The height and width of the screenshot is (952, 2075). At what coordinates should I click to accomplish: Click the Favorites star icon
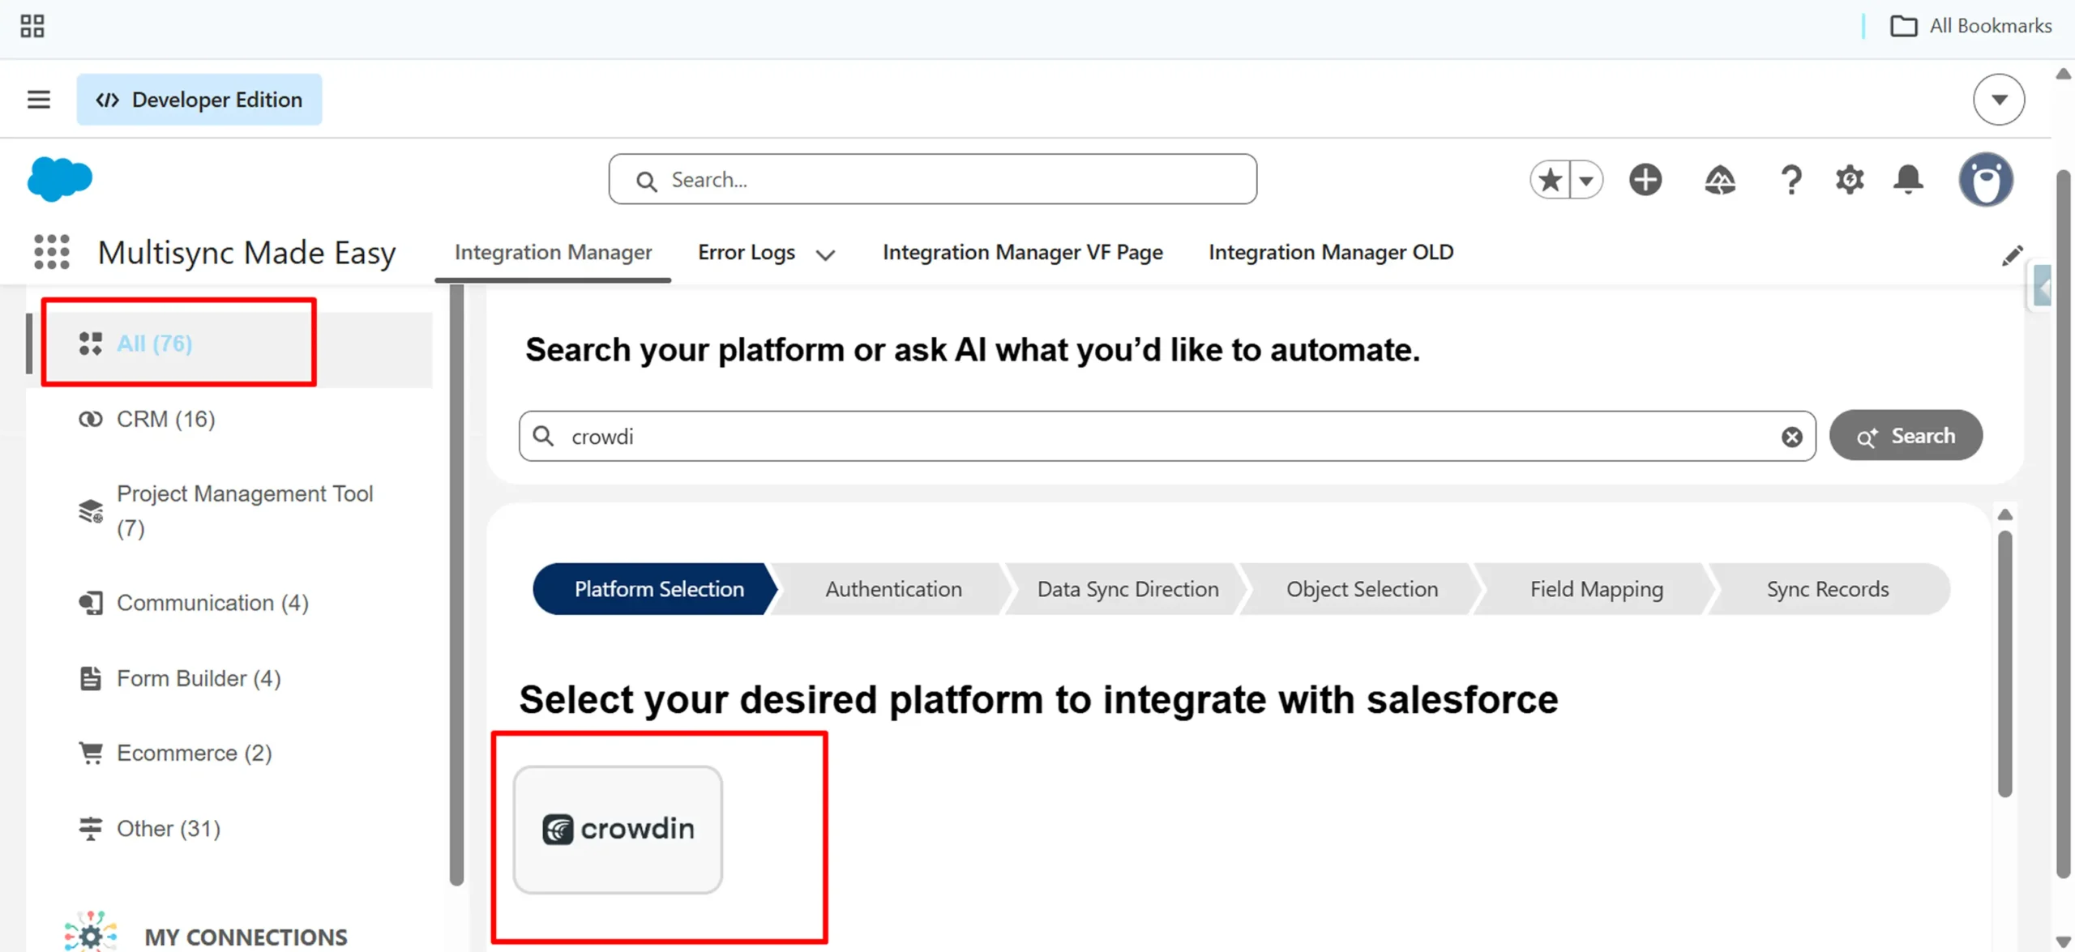coord(1550,179)
